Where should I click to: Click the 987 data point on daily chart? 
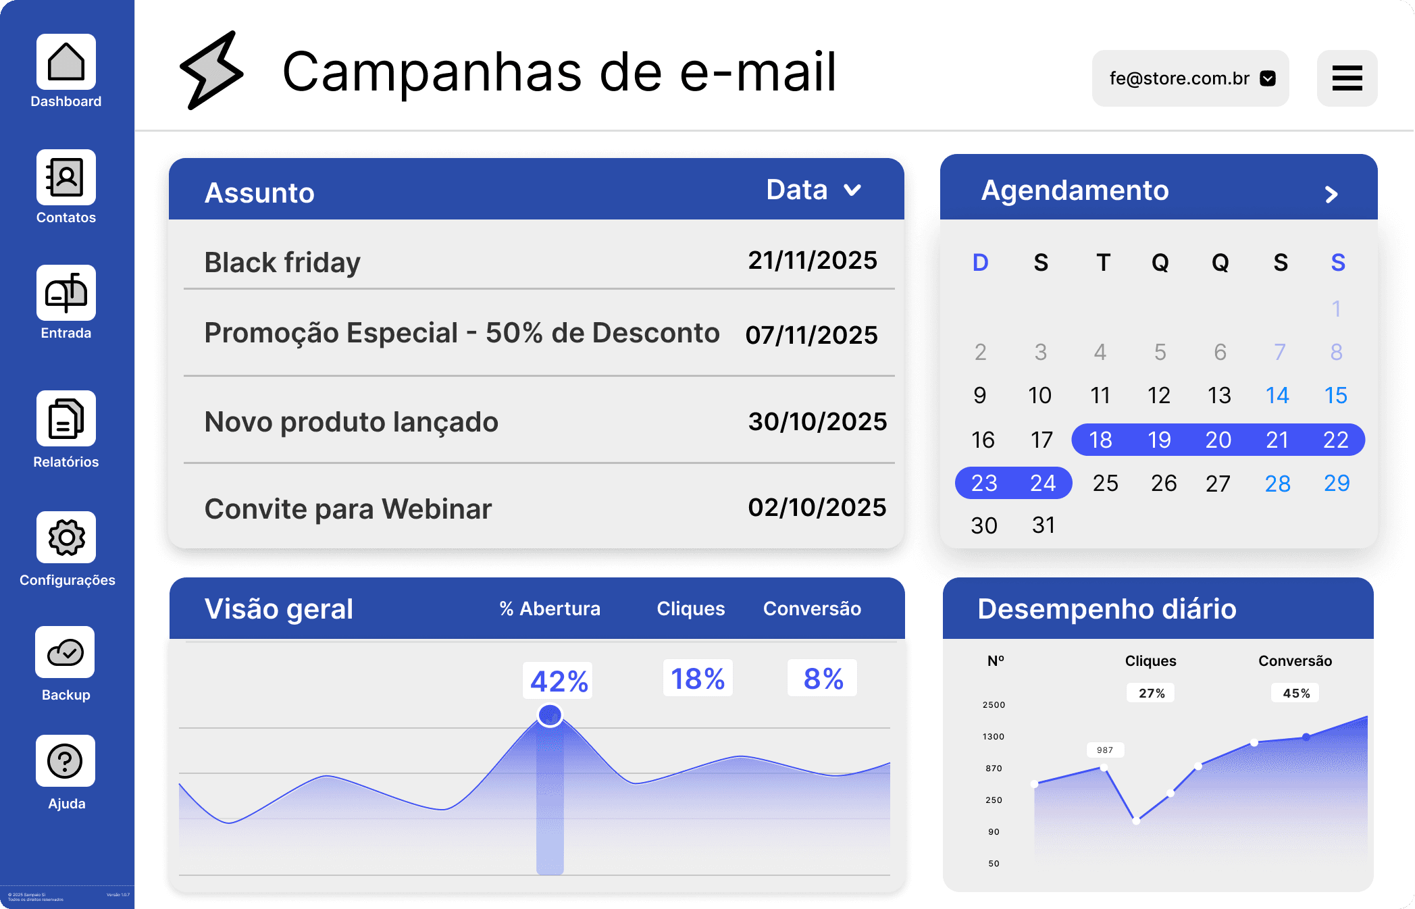(1104, 767)
